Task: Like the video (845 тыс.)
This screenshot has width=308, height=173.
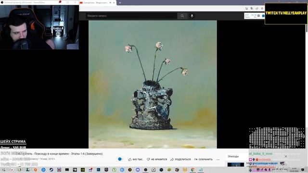Action: 136,160
